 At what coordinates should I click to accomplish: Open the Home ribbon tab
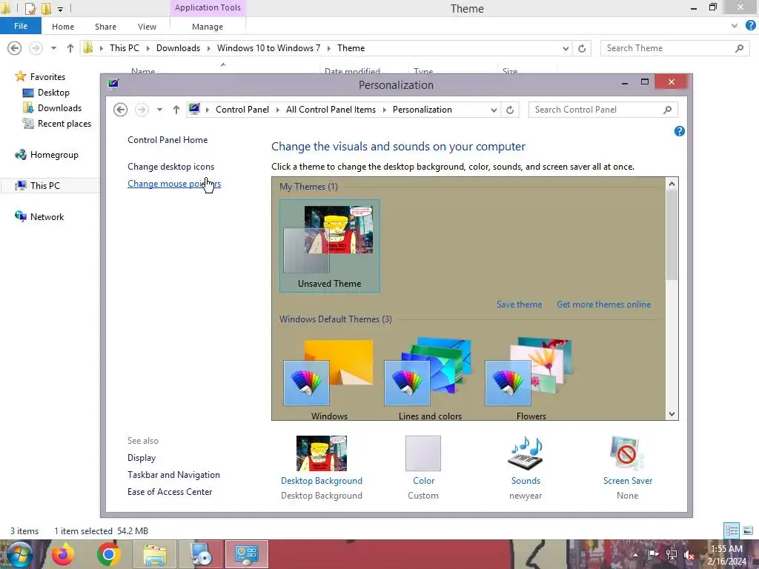tap(63, 27)
